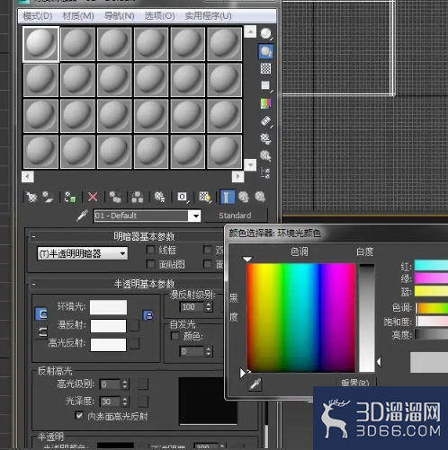Screen dimensions: 448x450
Task: Open the 01 - Default material name dropdown
Action: coord(196,216)
